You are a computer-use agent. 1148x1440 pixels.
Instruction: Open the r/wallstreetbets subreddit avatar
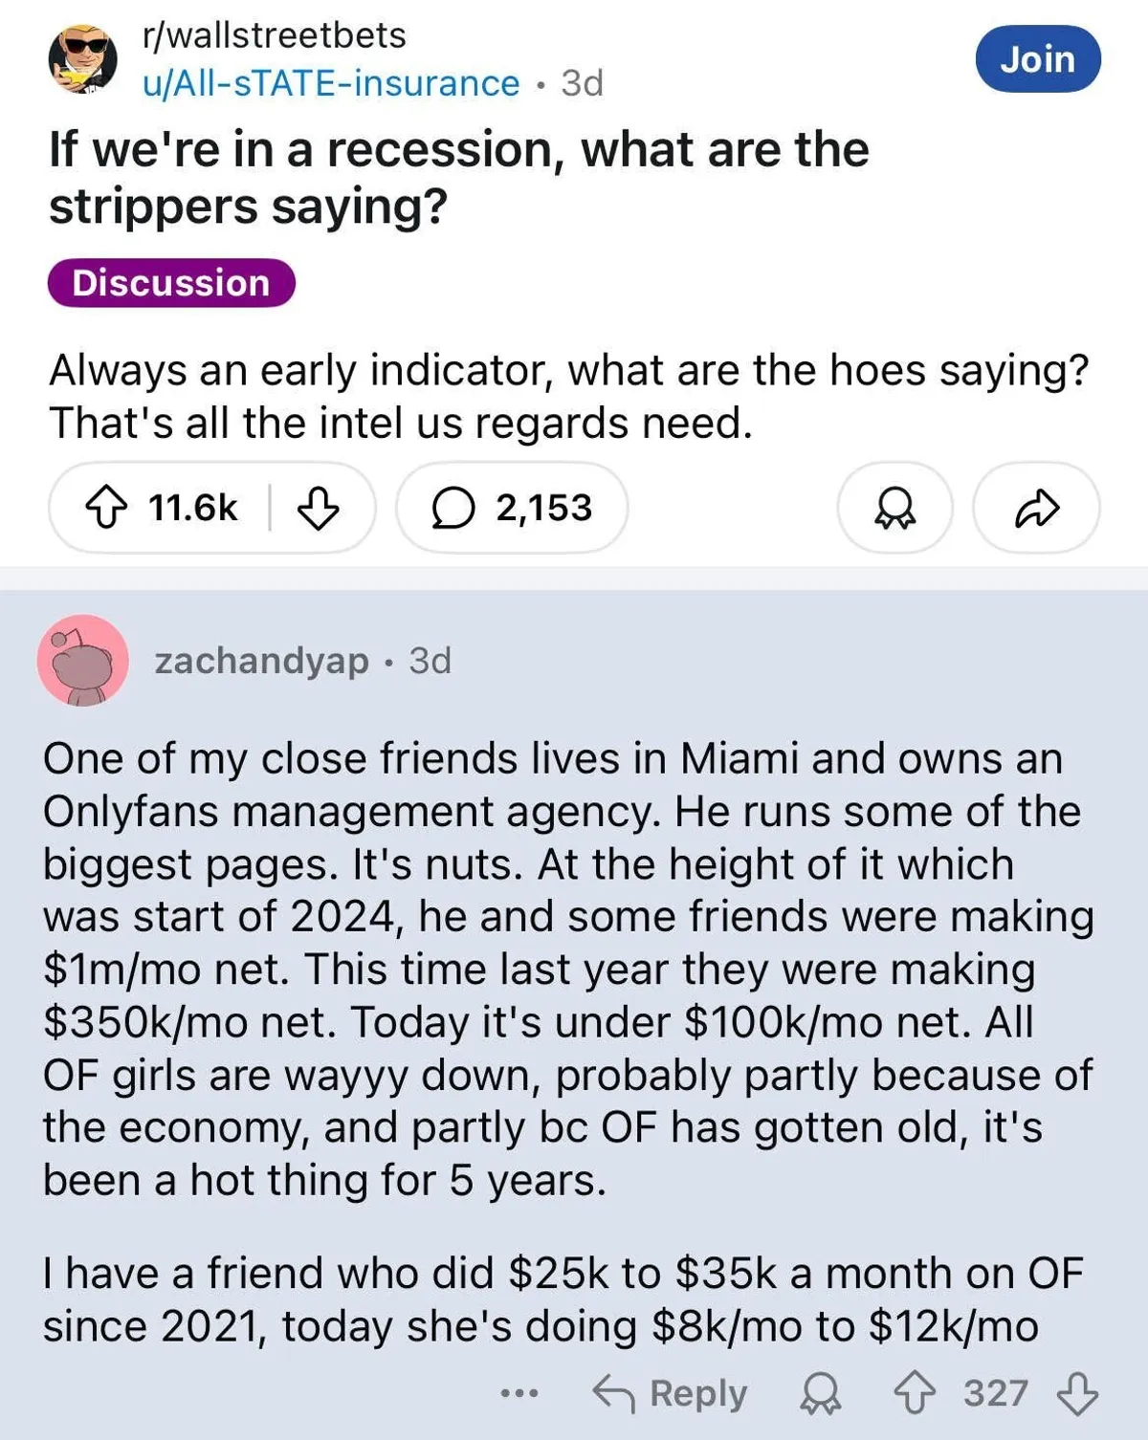point(83,59)
